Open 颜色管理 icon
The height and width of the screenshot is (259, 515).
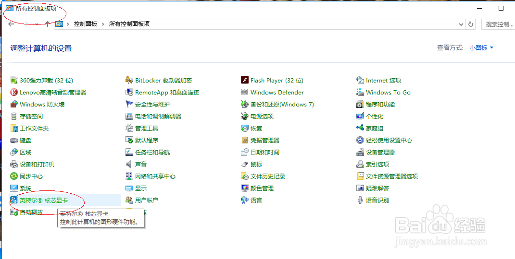pyautogui.click(x=244, y=188)
